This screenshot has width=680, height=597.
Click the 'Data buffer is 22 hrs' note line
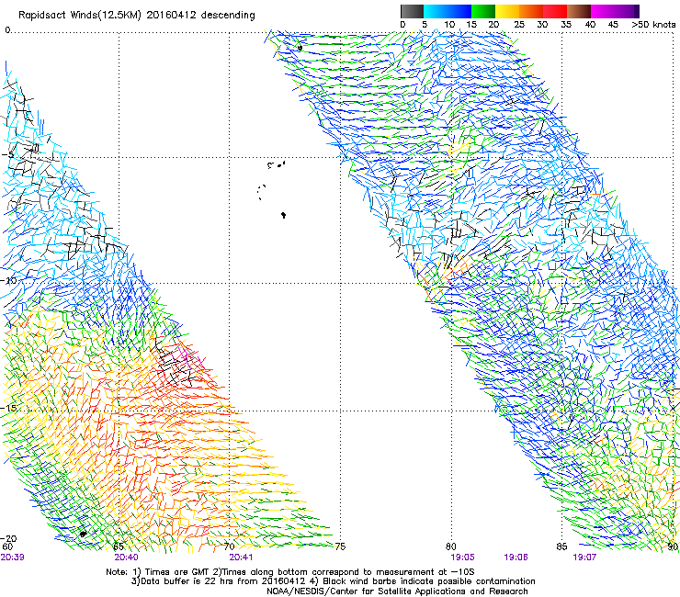click(334, 581)
